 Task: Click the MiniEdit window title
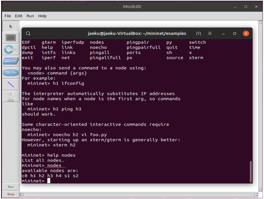132,7
